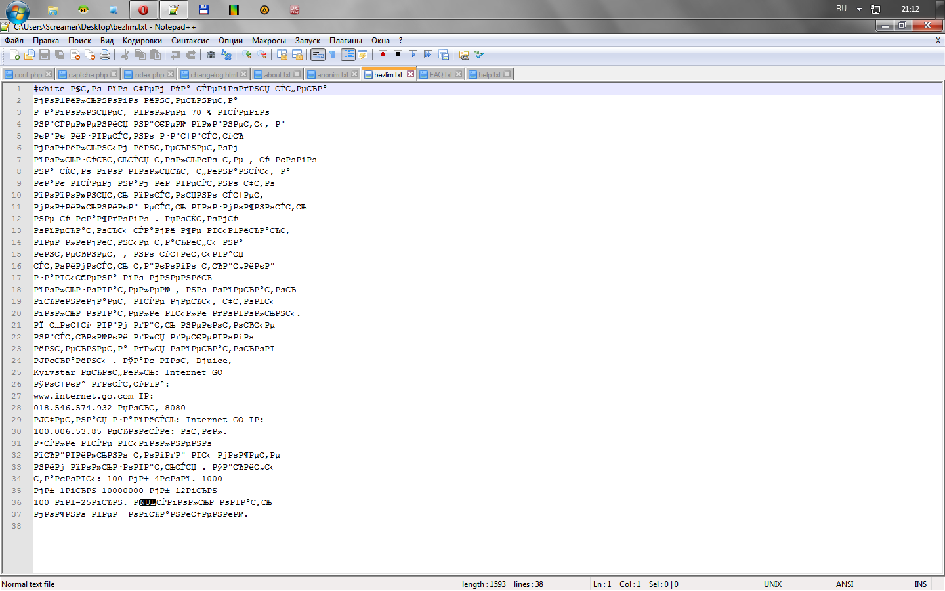Click the Undo arrow icon
Screen dimensions: 945x591
coord(176,55)
